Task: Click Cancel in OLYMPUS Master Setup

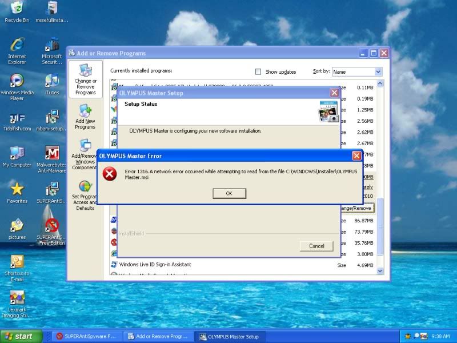Action: (316, 246)
